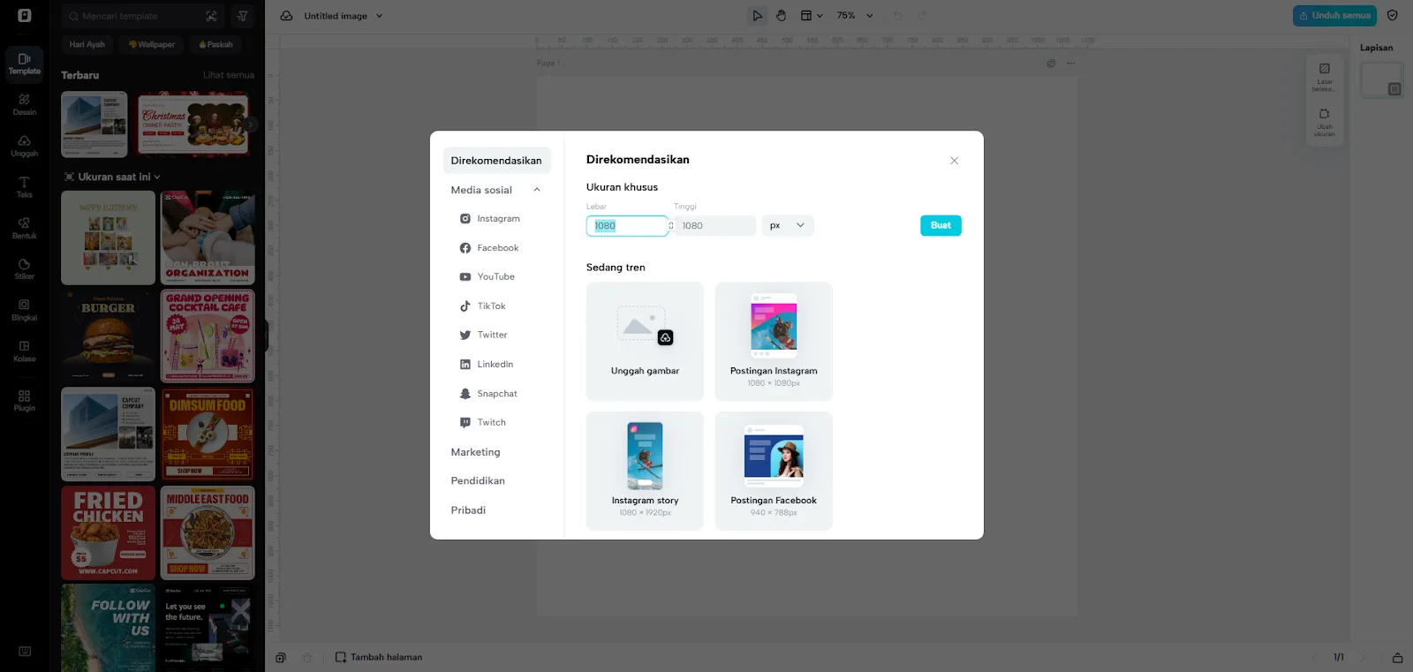
Task: Click the Tinggi height input field
Action: click(x=715, y=226)
